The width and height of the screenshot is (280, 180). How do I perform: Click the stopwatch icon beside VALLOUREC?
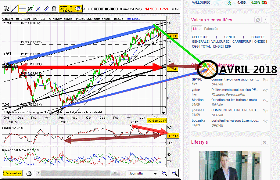(x=229, y=3)
